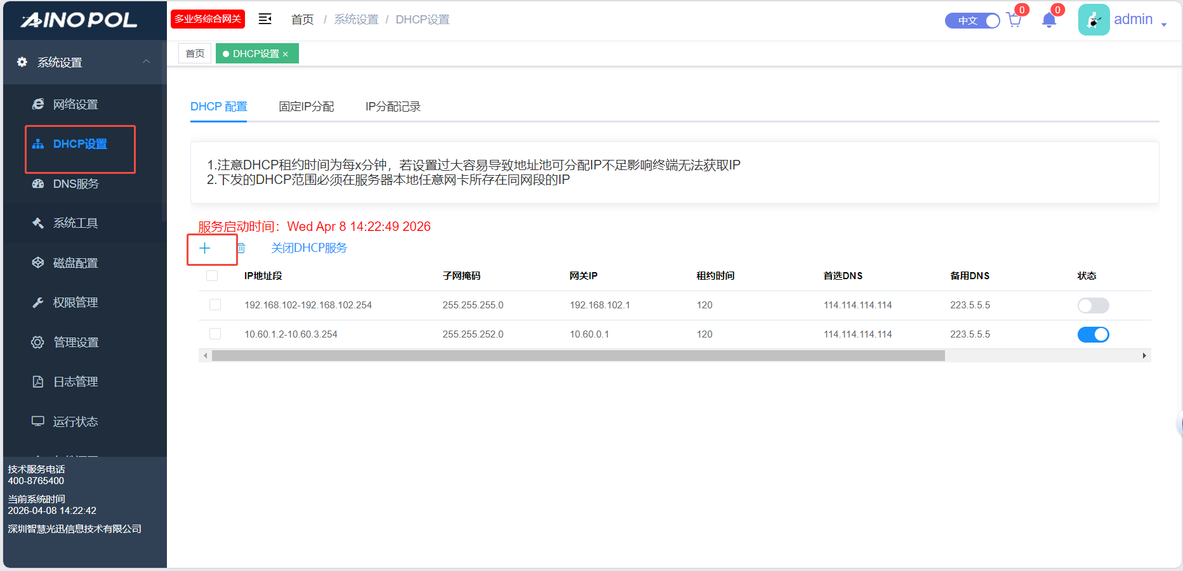Click the plus icon to add DHCP pool
The width and height of the screenshot is (1183, 571).
point(205,248)
